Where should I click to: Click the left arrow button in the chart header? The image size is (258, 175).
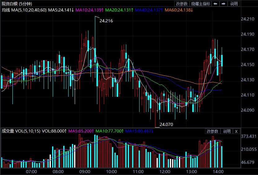216,4
